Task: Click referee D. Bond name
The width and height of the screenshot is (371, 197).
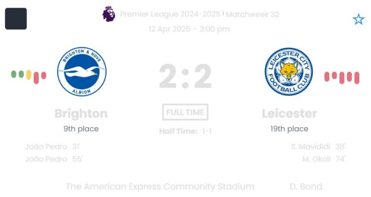Action: pos(306,186)
